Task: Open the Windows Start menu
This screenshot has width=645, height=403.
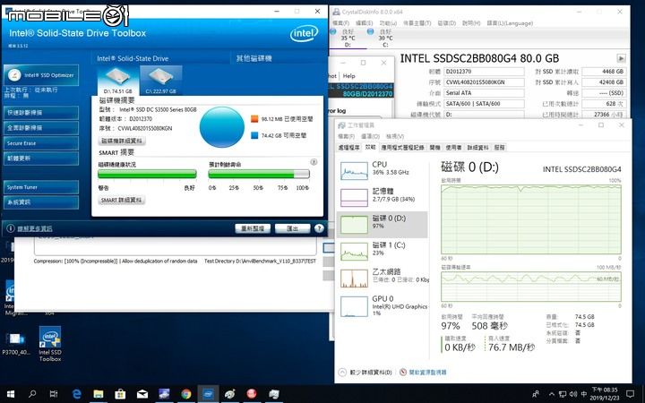Action: click(11, 394)
